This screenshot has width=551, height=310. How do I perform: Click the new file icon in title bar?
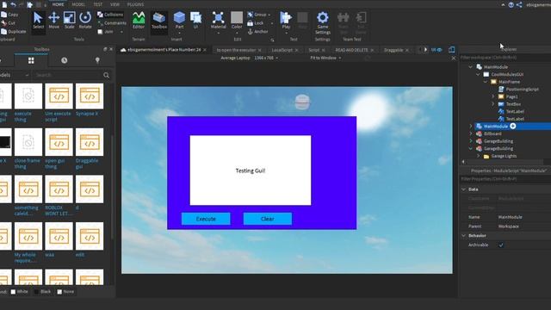[4, 4]
